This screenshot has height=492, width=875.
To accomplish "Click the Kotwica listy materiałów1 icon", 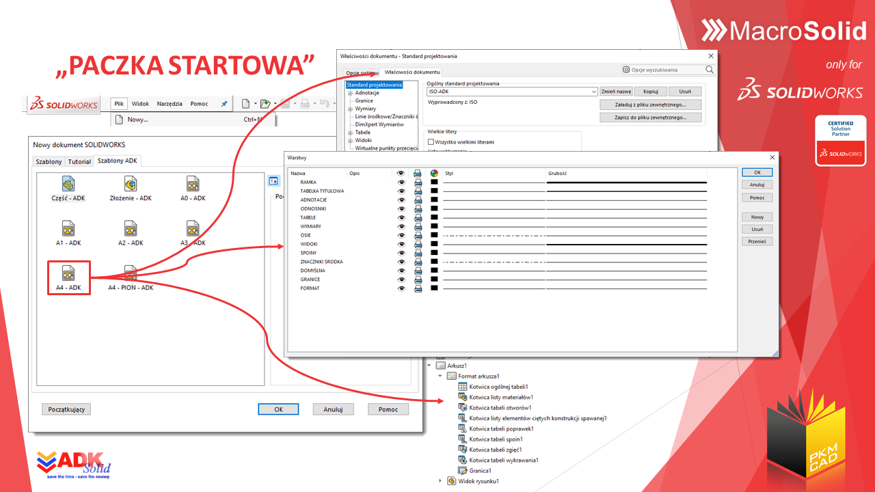I will [463, 397].
